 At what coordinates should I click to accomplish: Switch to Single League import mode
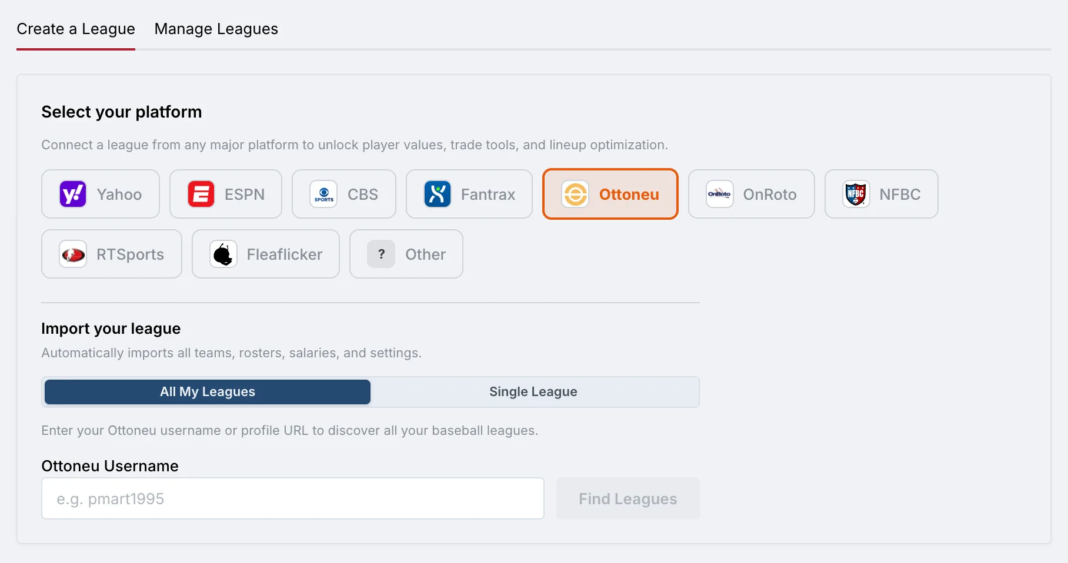pos(533,392)
